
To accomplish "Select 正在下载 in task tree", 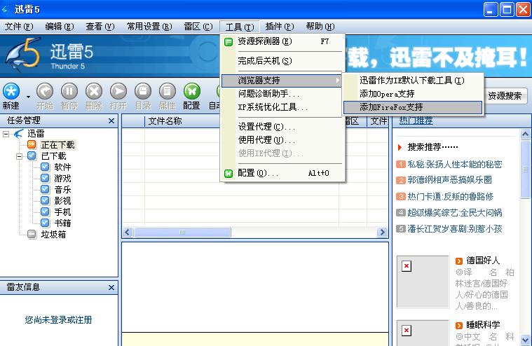I will (x=57, y=145).
